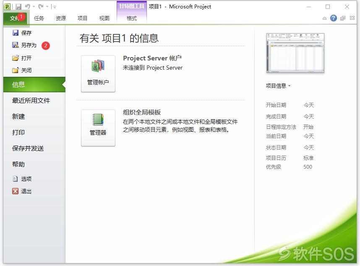Open 选项 settings

tap(22, 179)
